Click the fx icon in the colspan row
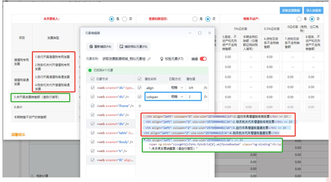The width and height of the screenshot is (331, 182). coord(205,97)
